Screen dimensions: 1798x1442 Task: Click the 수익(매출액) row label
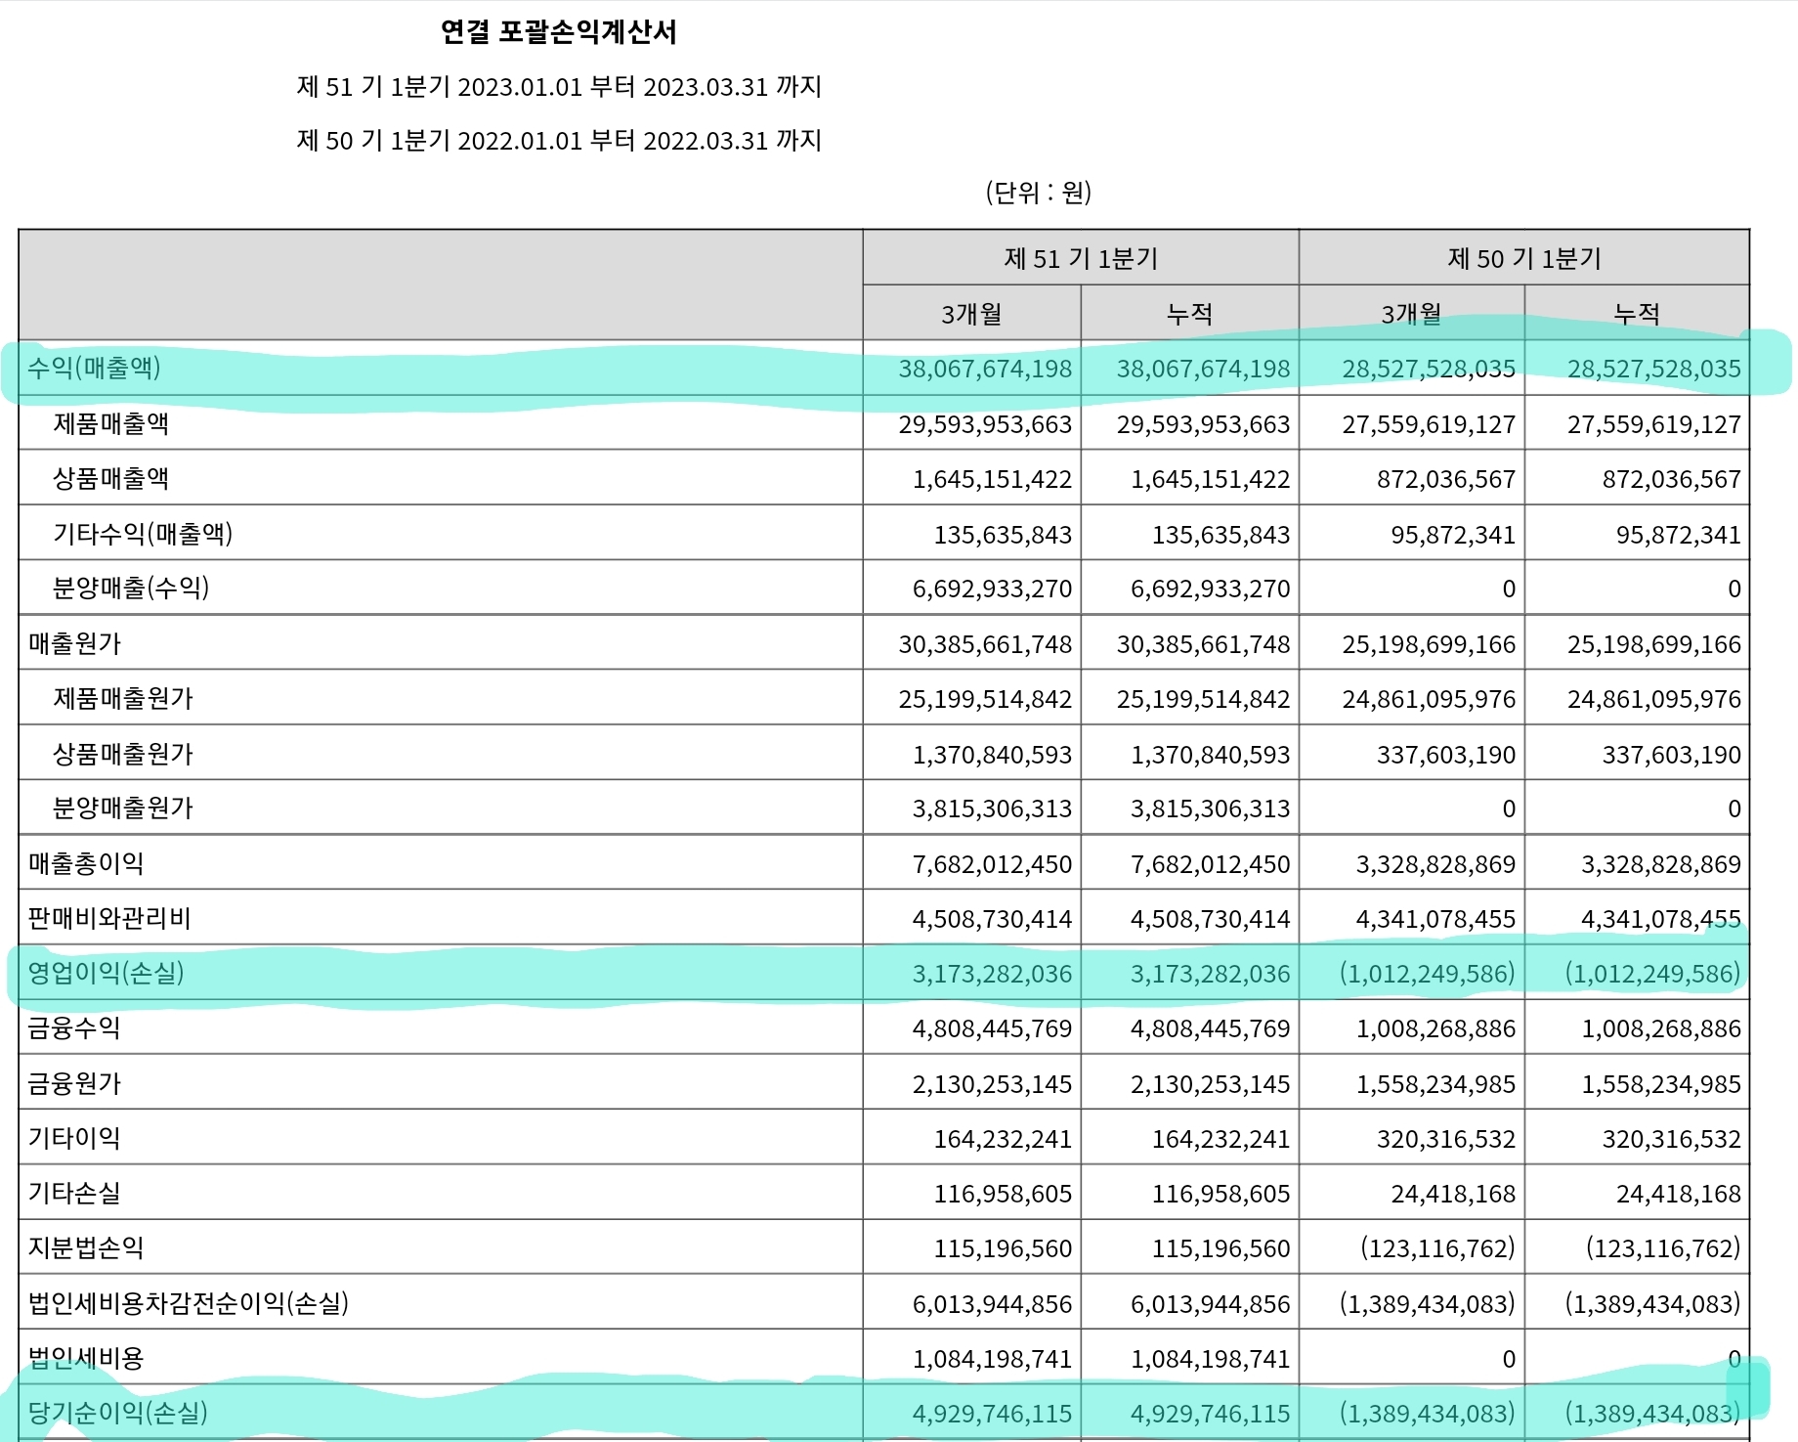[94, 368]
